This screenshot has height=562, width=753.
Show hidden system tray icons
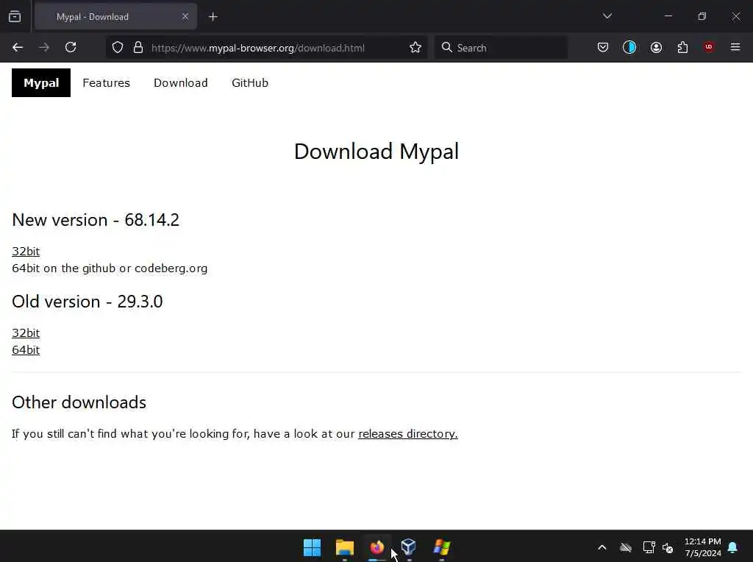coord(602,547)
